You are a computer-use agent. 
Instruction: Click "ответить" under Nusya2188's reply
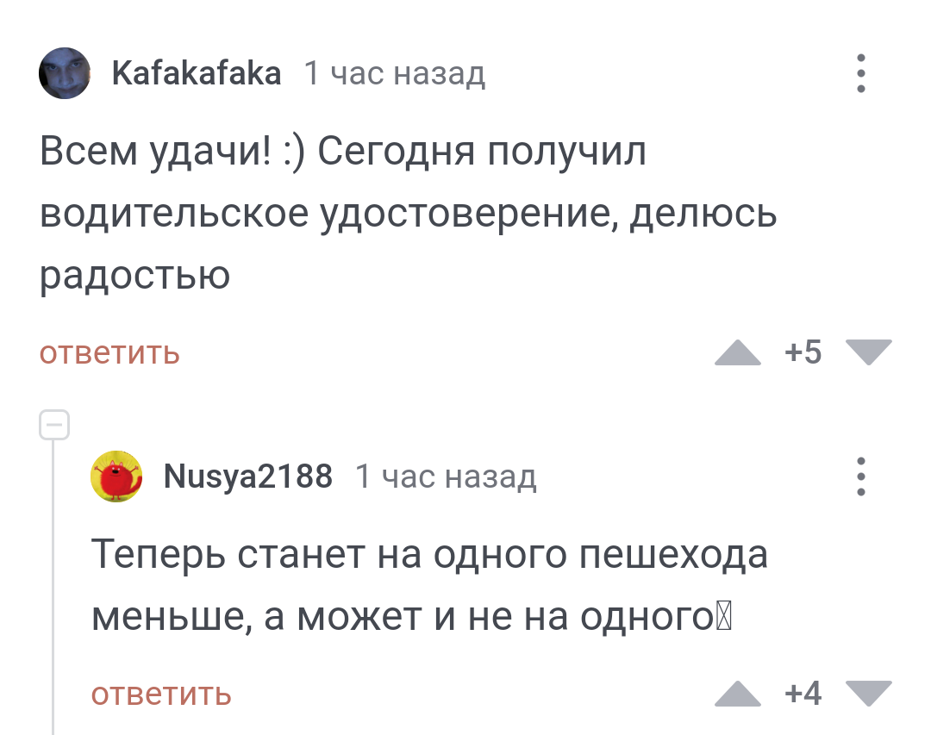pos(161,694)
